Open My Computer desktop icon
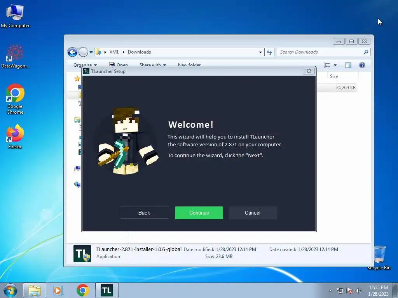 15,16
